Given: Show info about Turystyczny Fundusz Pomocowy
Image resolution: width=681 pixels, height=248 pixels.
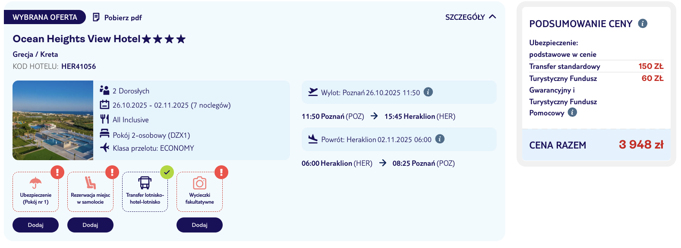Looking at the screenshot, I should tap(572, 112).
